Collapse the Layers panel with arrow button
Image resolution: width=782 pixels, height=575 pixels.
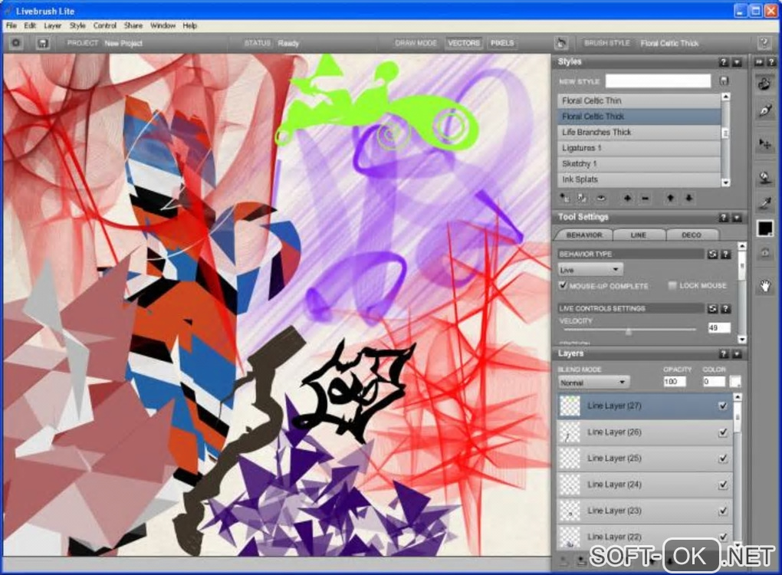(737, 353)
